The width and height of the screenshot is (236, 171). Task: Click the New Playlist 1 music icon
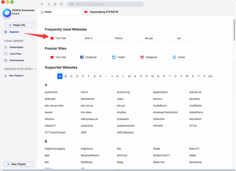tap(6, 76)
